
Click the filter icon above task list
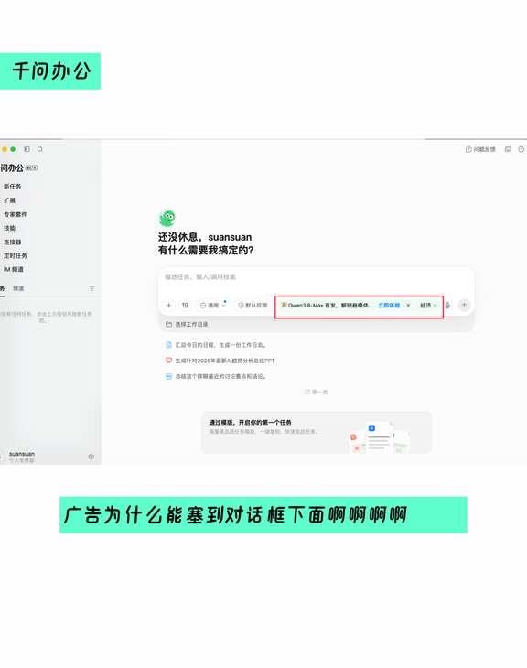click(x=91, y=288)
